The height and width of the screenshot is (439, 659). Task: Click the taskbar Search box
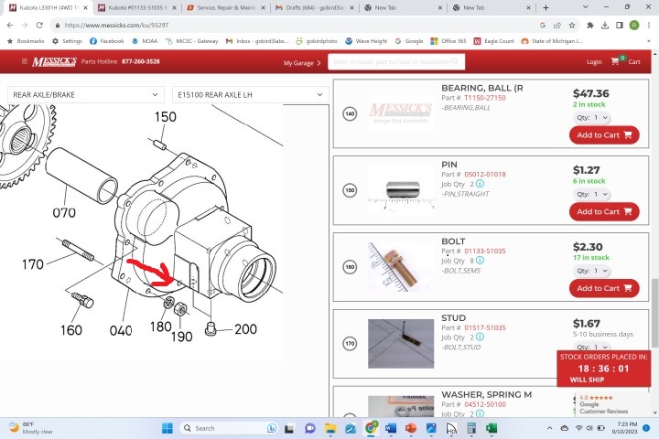(229, 428)
